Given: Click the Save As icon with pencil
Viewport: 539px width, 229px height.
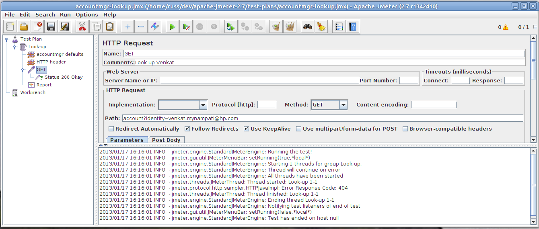Looking at the screenshot, I should pos(65,27).
